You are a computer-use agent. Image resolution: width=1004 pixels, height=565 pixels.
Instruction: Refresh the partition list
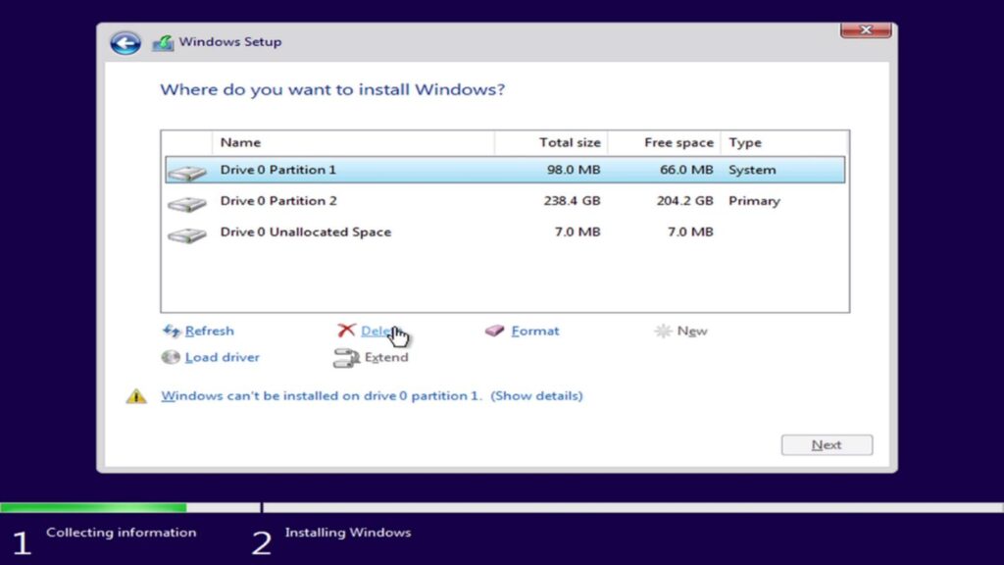coord(210,331)
